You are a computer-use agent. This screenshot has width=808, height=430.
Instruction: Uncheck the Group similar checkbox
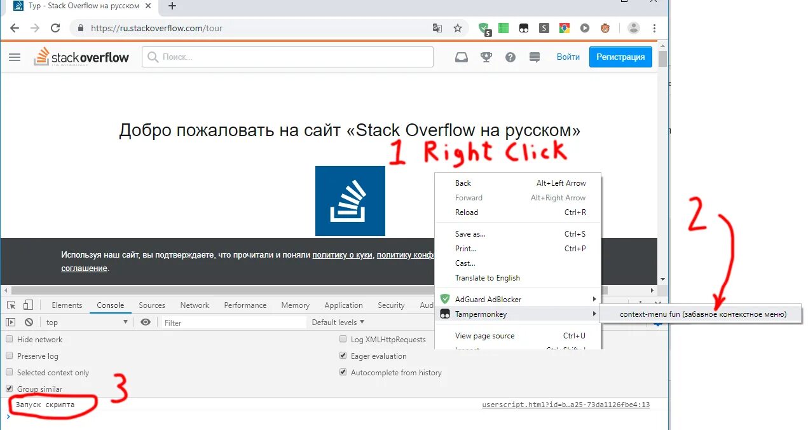[x=9, y=389]
